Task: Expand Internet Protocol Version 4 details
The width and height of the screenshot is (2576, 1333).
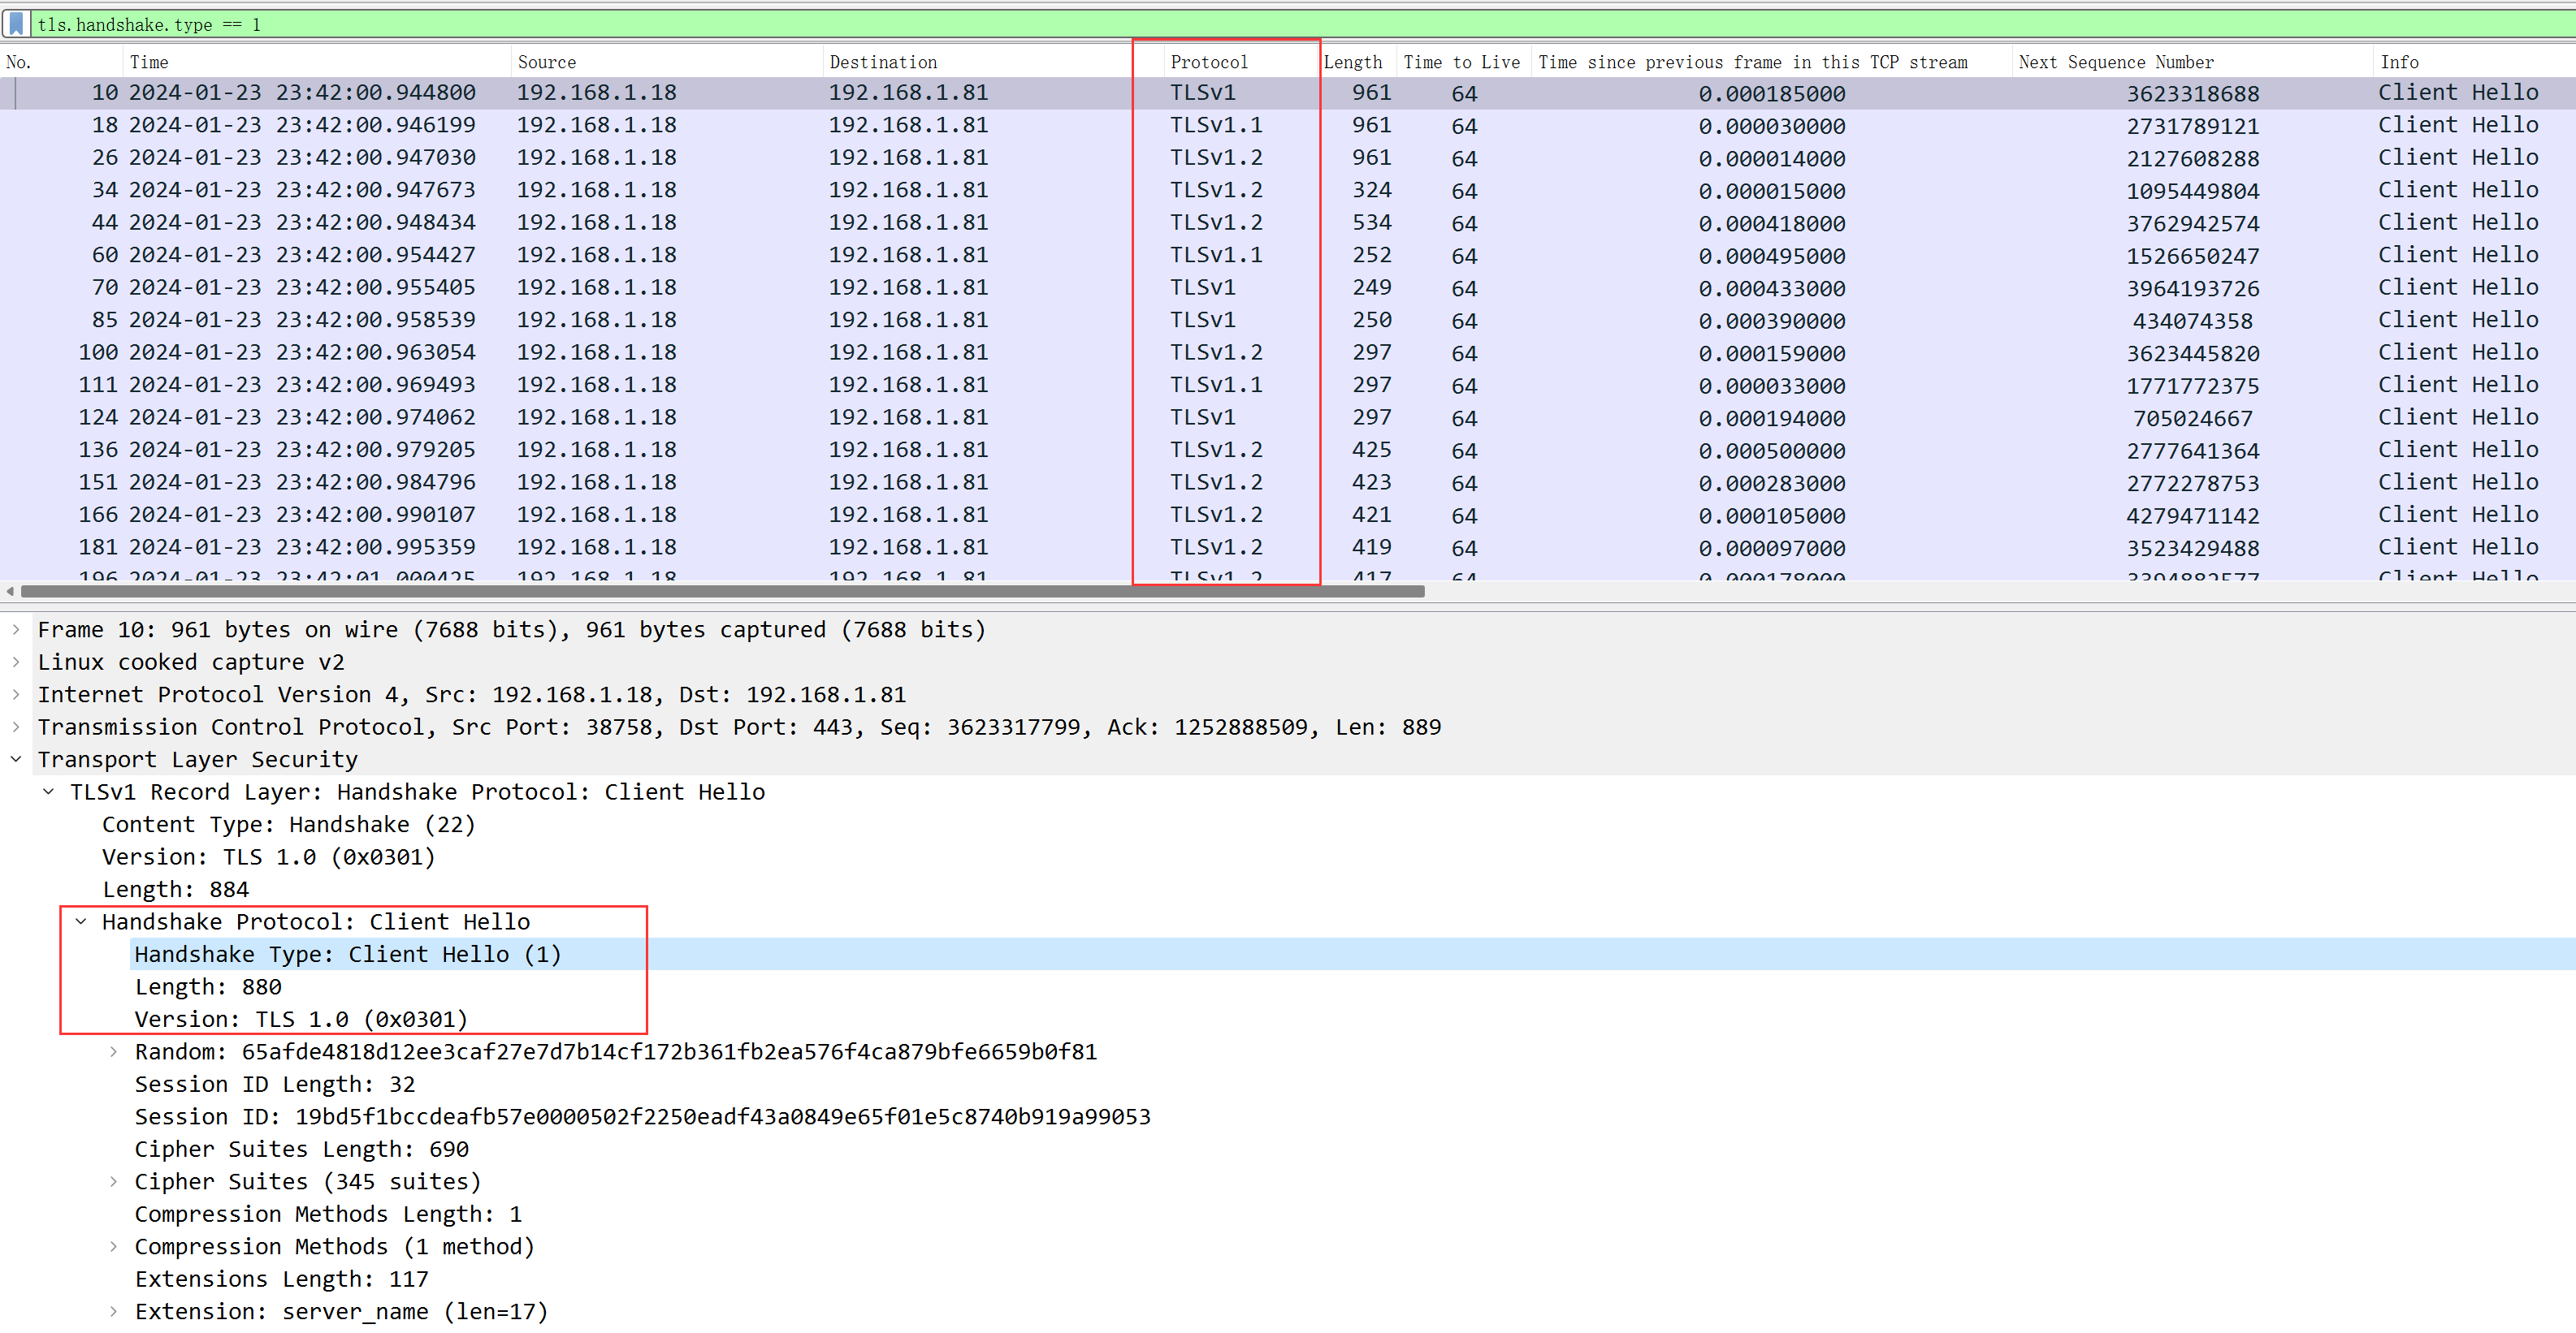Action: (x=16, y=694)
